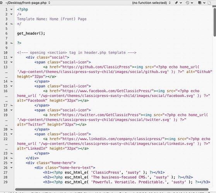
Task: Click the closing </div> tag on line 24
Action: pos(32,158)
